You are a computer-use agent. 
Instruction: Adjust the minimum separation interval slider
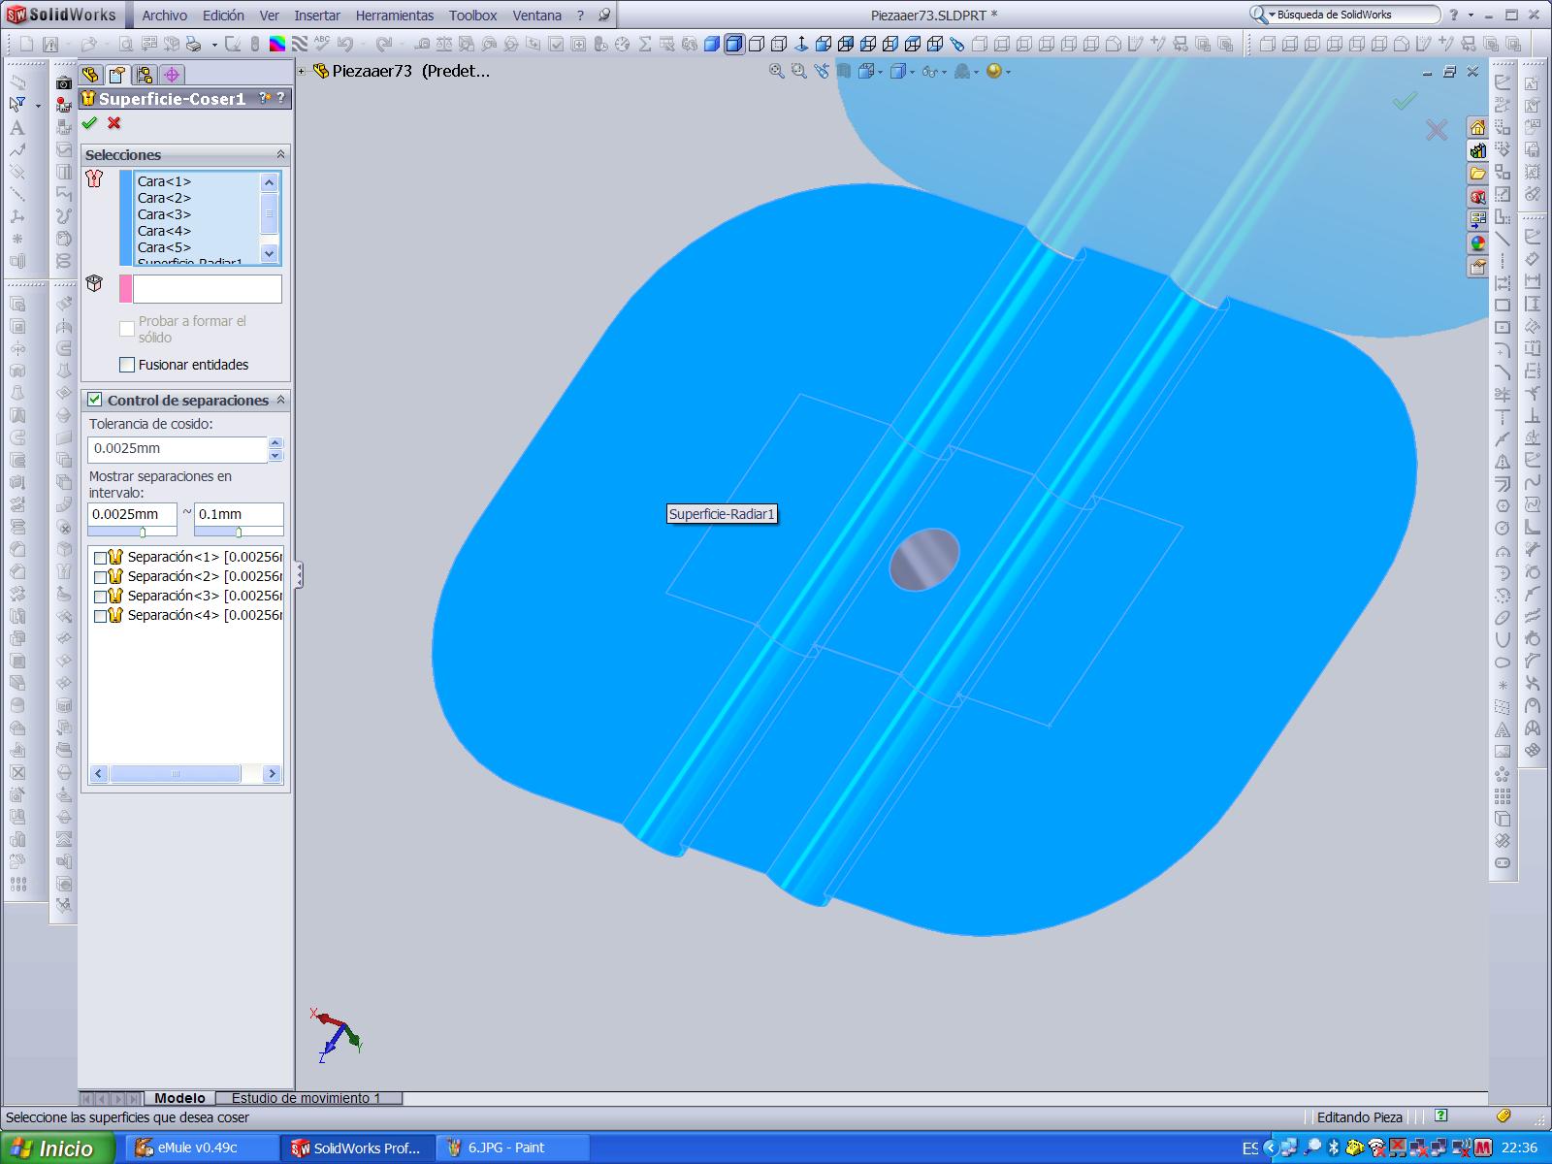coord(143,532)
